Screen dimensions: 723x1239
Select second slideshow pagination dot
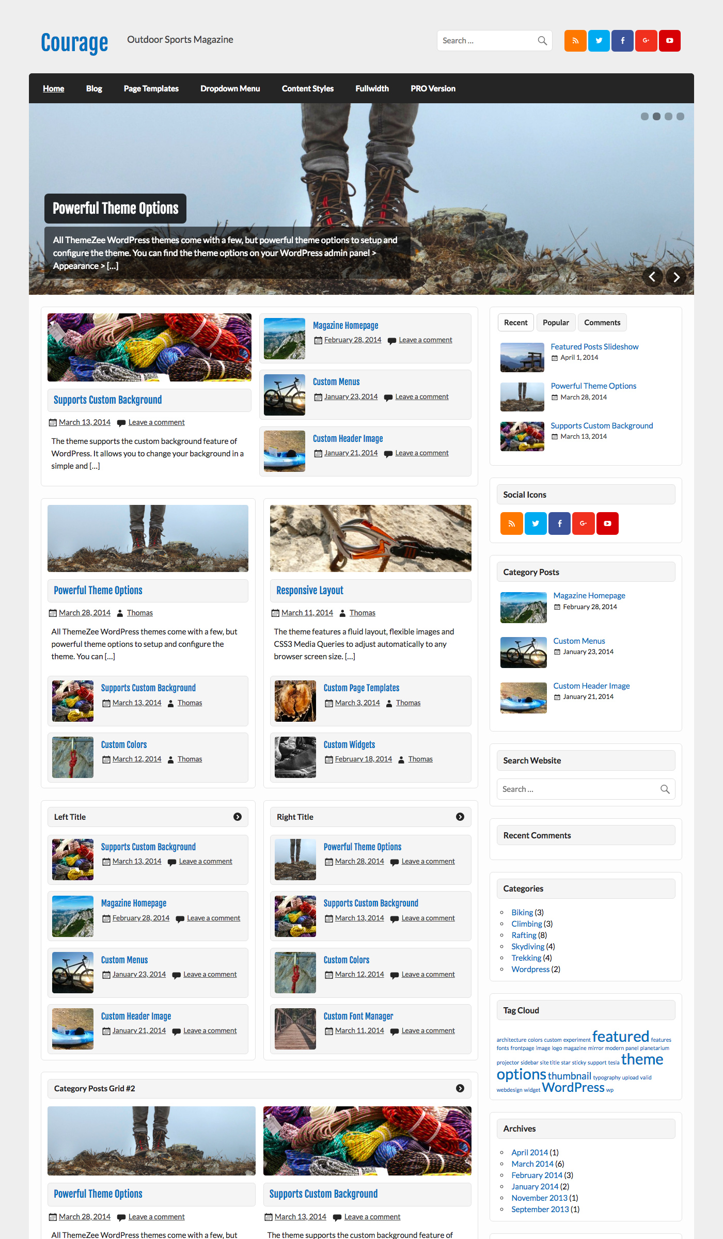[x=656, y=117]
